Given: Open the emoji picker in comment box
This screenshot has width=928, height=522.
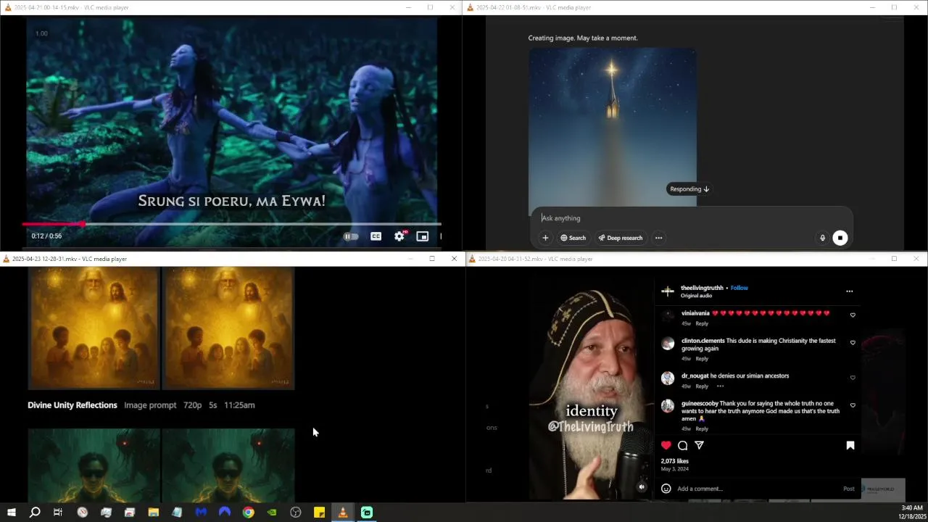Looking at the screenshot, I should 666,489.
